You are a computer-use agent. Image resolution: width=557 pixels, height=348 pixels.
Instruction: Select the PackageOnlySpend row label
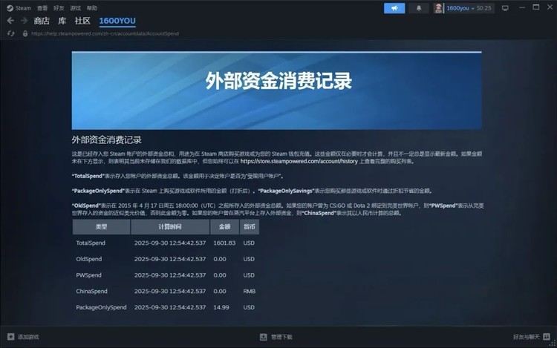(x=101, y=307)
